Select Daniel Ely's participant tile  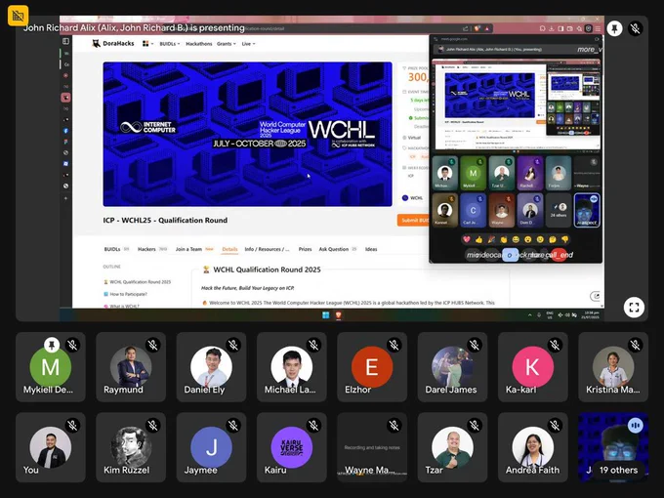(211, 367)
